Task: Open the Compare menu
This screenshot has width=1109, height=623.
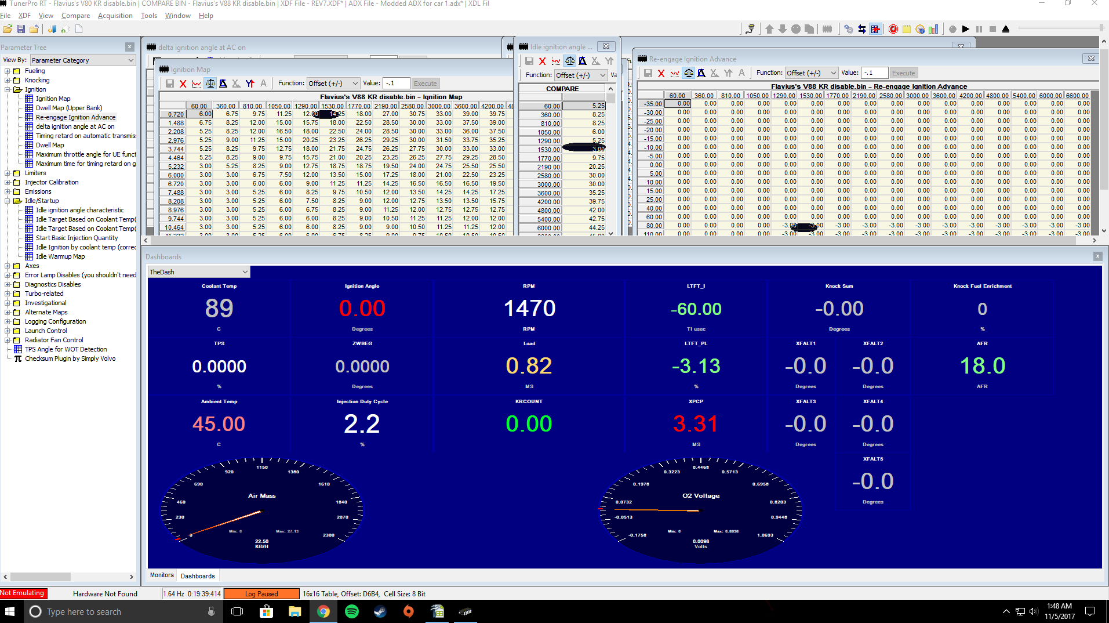Action: click(x=75, y=16)
